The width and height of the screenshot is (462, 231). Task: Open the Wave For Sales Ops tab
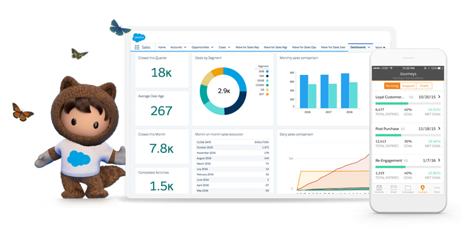[x=304, y=47]
